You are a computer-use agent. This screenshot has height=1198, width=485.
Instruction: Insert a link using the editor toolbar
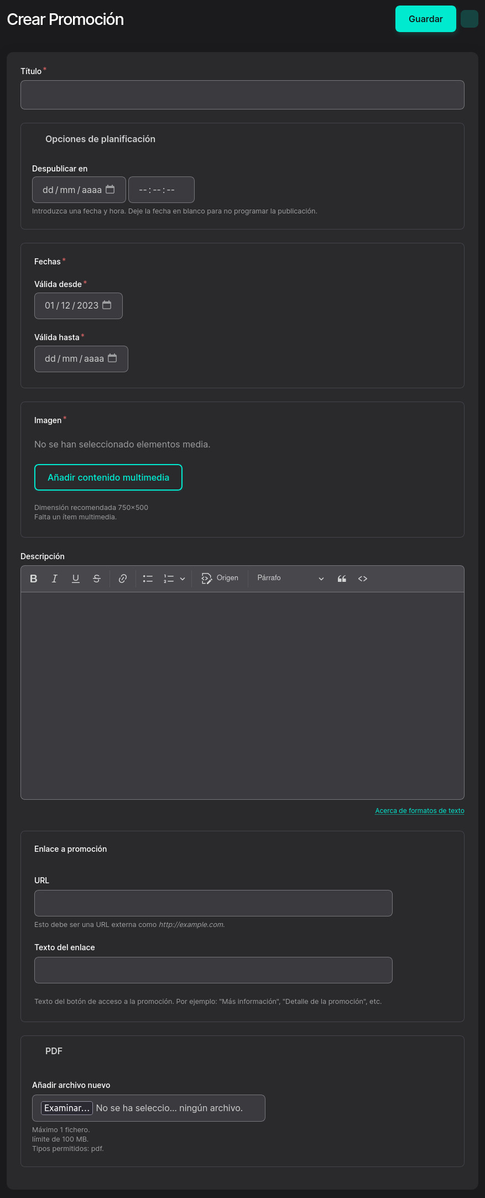pyautogui.click(x=123, y=579)
